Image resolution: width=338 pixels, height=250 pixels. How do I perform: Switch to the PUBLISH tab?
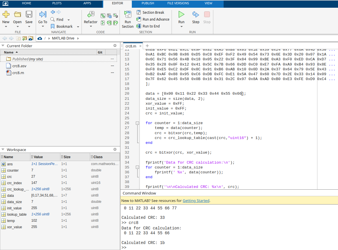[148, 3]
